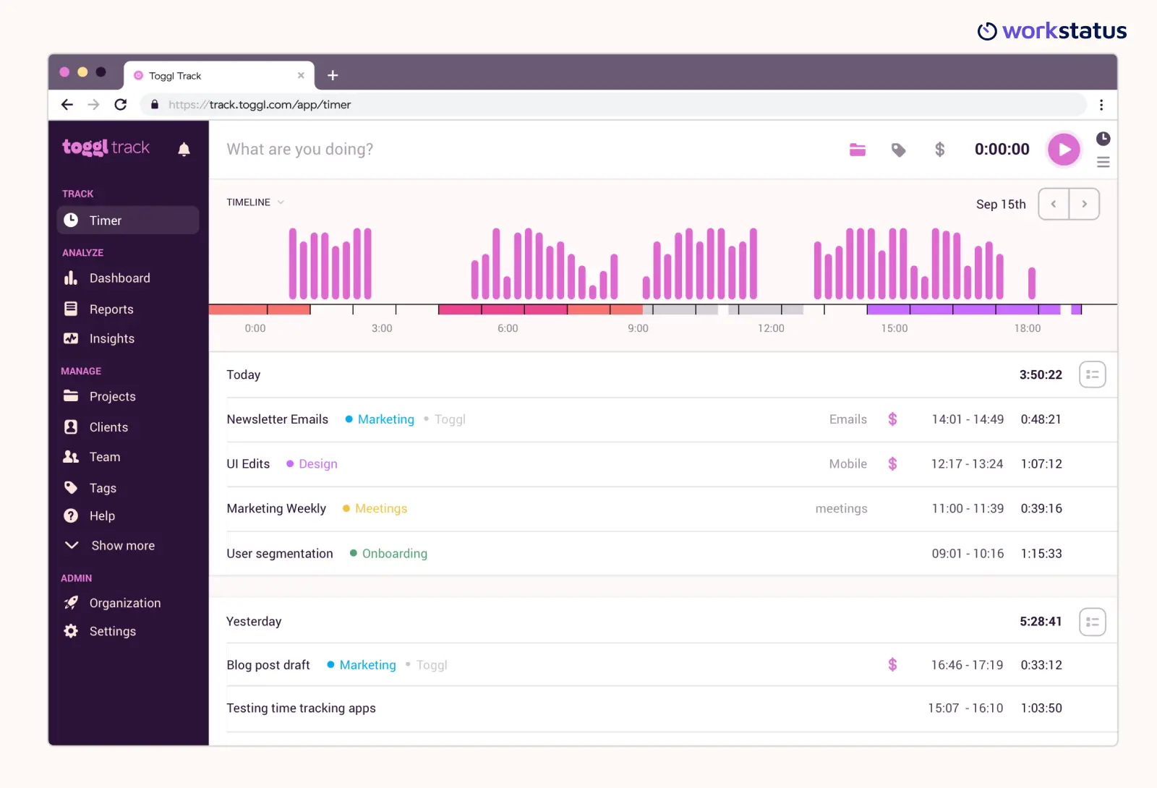Click the Sep 15th date label
The height and width of the screenshot is (788, 1157).
click(x=1001, y=205)
